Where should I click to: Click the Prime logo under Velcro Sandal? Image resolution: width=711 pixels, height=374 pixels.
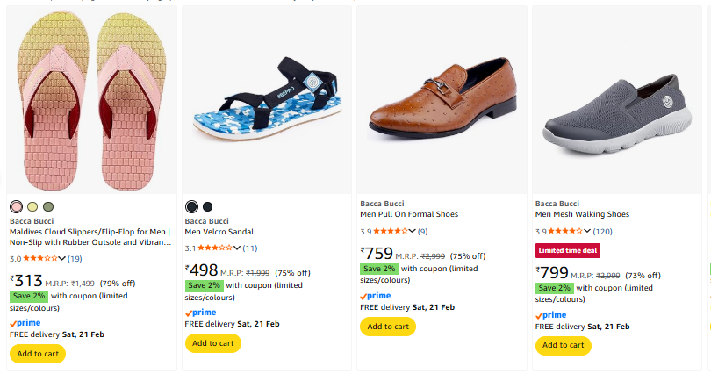tap(200, 312)
